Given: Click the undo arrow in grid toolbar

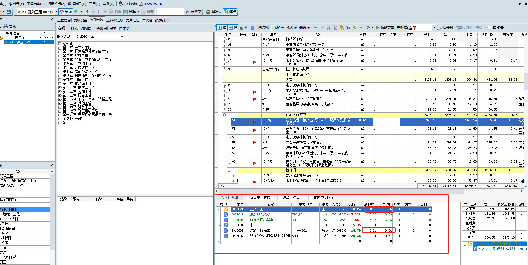Looking at the screenshot, I should [315, 28].
